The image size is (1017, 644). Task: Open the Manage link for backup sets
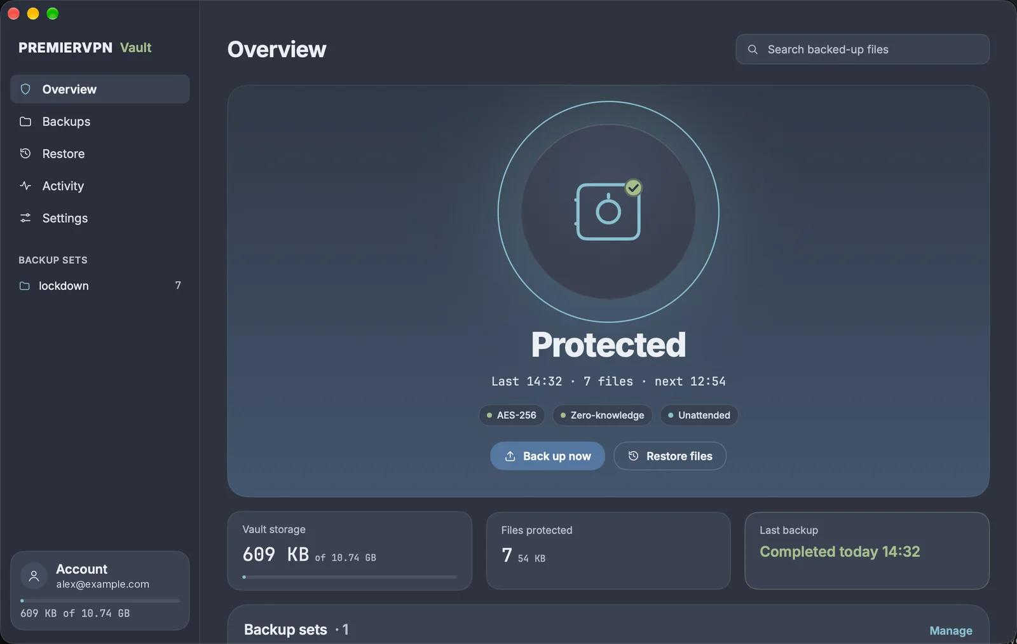[951, 631]
